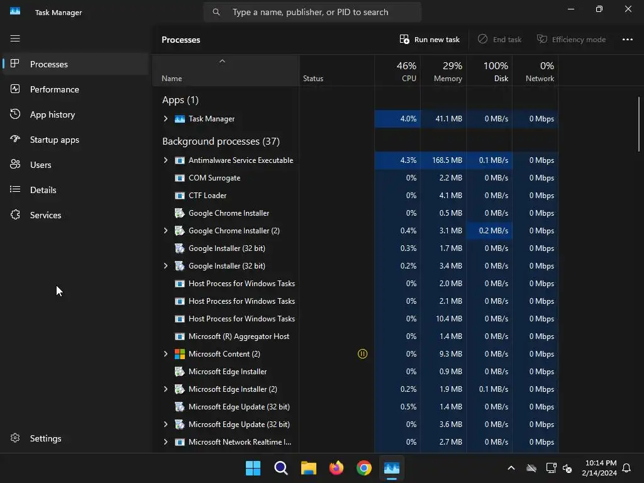Open the Windows Start menu

(253, 468)
